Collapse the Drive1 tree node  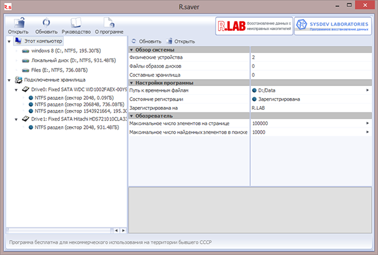[x=16, y=119]
